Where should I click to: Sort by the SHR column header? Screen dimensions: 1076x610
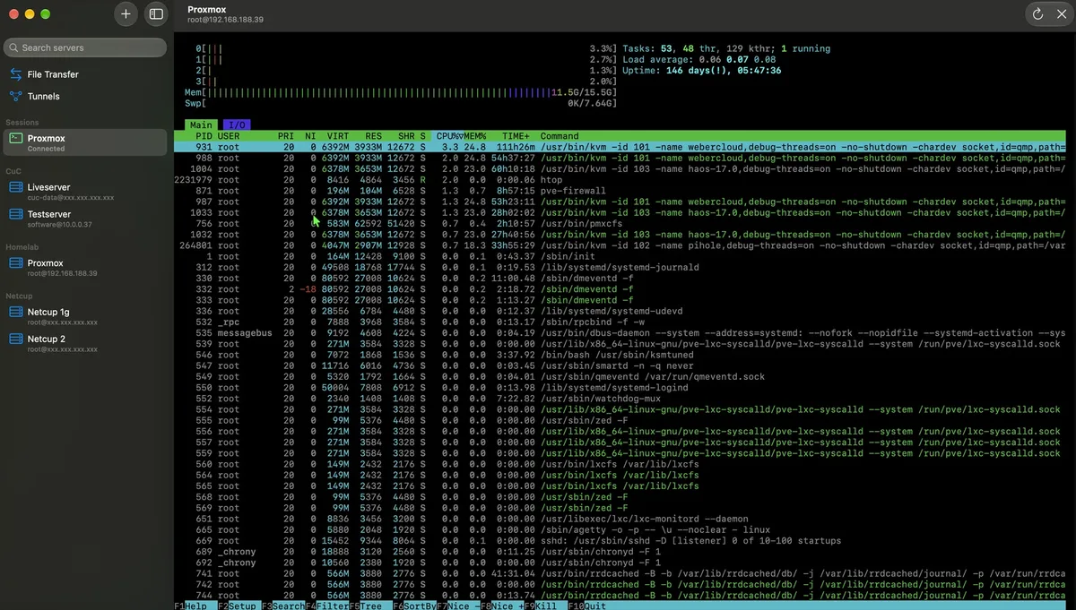(x=406, y=136)
